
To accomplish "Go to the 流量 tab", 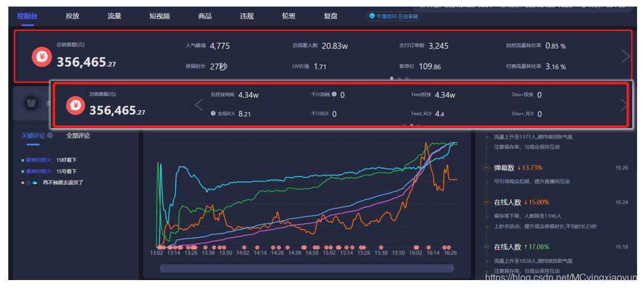I will 114,17.
